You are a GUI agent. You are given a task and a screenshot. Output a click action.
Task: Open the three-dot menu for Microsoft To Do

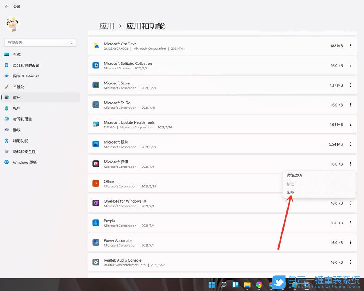(351, 105)
